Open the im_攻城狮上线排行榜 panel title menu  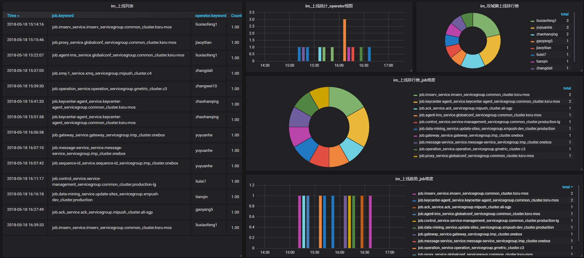499,6
